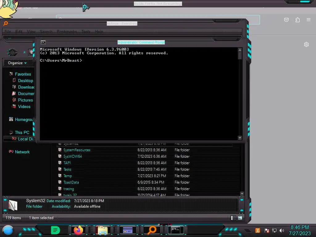Open the View menu in Everything

31,32
